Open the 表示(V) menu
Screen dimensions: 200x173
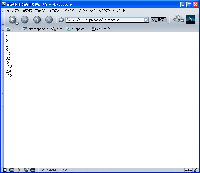[x=40, y=11]
